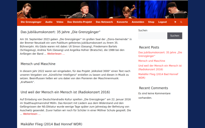Click the Suchen label above search field
205x128 pixels.
pos(143,30)
